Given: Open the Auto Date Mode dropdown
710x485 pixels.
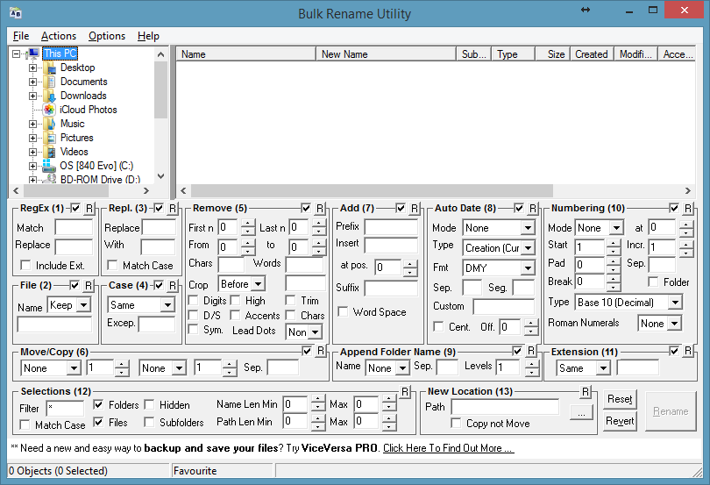Looking at the screenshot, I should pos(528,228).
